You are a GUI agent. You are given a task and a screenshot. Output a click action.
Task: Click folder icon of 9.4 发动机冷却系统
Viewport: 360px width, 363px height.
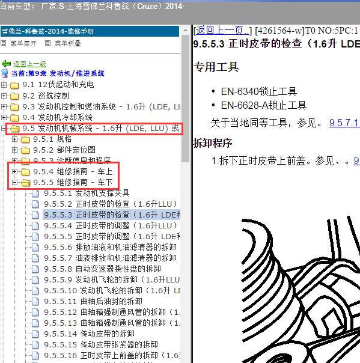pos(14,118)
